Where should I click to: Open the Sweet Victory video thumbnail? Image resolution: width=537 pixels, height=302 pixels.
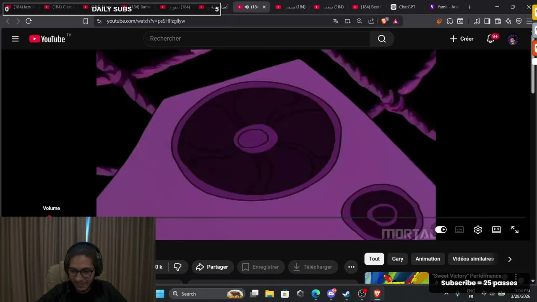pyautogui.click(x=396, y=279)
